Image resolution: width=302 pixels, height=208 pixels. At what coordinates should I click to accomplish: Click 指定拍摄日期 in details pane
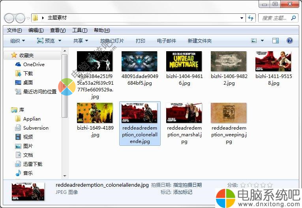[x=188, y=185]
